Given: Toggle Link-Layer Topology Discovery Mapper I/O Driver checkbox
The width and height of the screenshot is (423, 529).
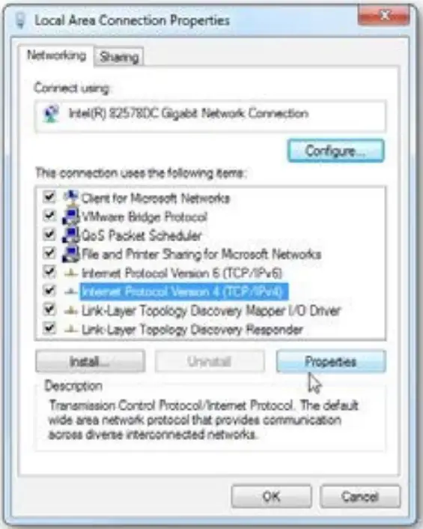Looking at the screenshot, I should tap(49, 309).
